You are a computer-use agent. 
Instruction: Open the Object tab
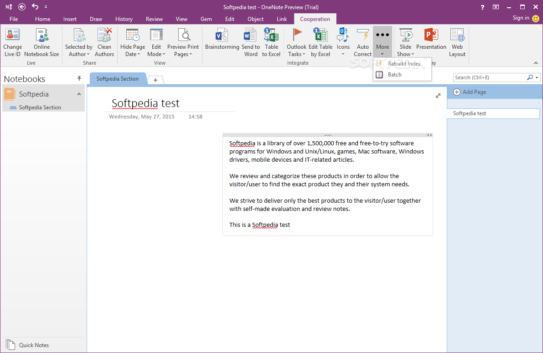point(256,19)
